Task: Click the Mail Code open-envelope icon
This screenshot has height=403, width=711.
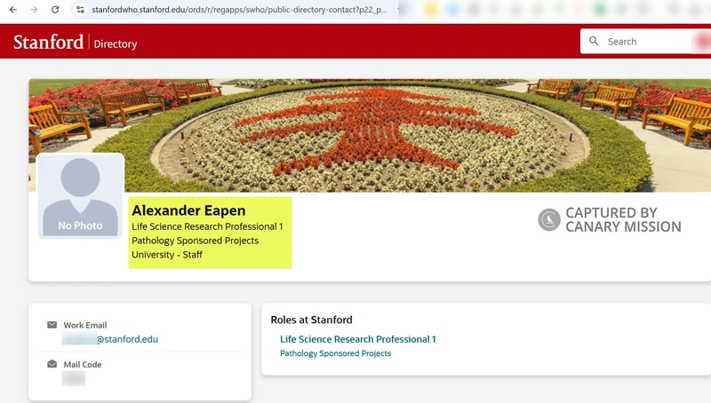Action: coord(52,364)
